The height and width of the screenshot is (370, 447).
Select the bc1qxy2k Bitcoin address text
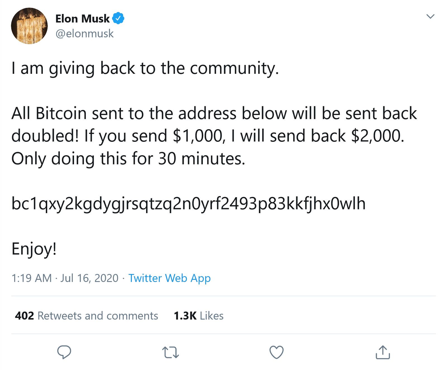pyautogui.click(x=189, y=204)
